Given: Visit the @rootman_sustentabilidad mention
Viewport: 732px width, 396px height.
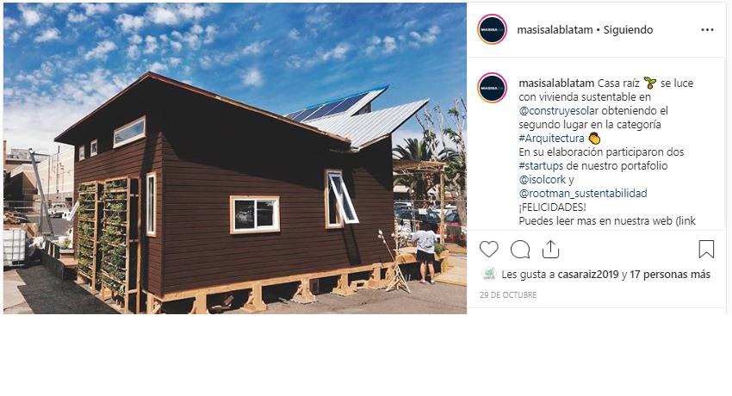Looking at the screenshot, I should 583,194.
